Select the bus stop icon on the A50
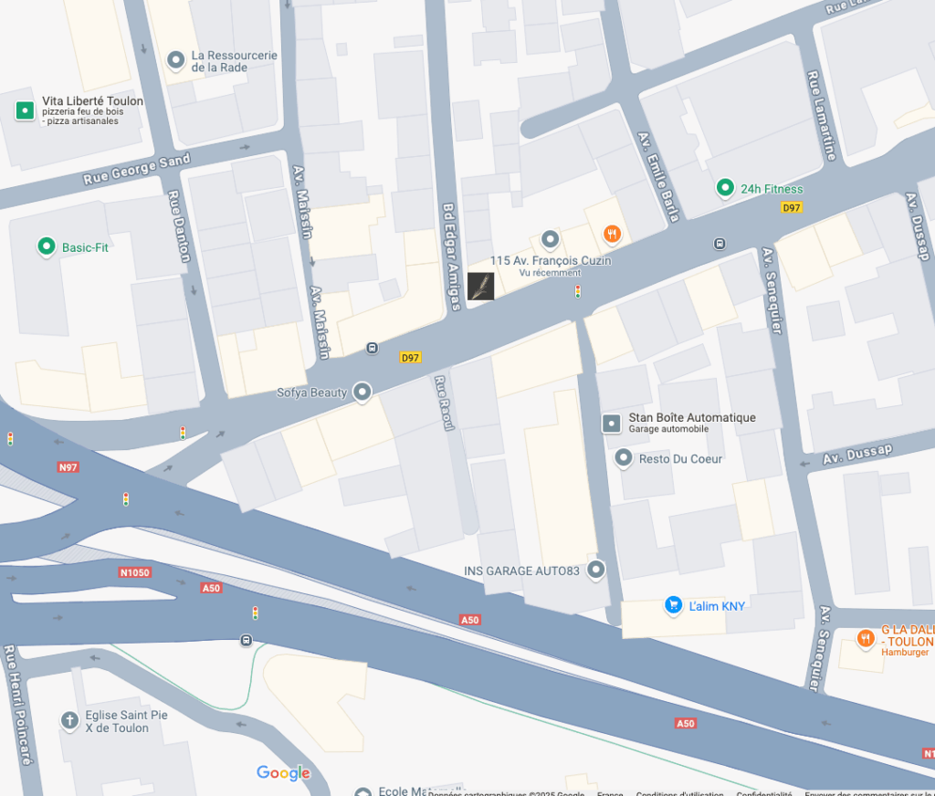The image size is (935, 796). 246,641
